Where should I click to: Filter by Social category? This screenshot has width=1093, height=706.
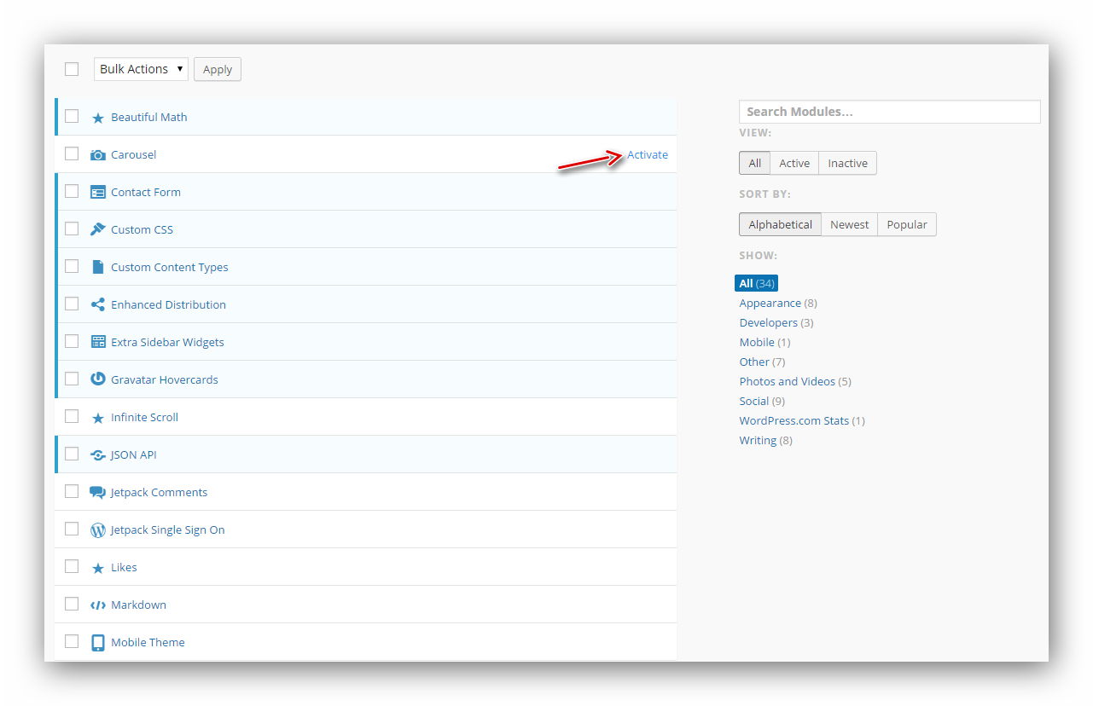[x=754, y=401]
